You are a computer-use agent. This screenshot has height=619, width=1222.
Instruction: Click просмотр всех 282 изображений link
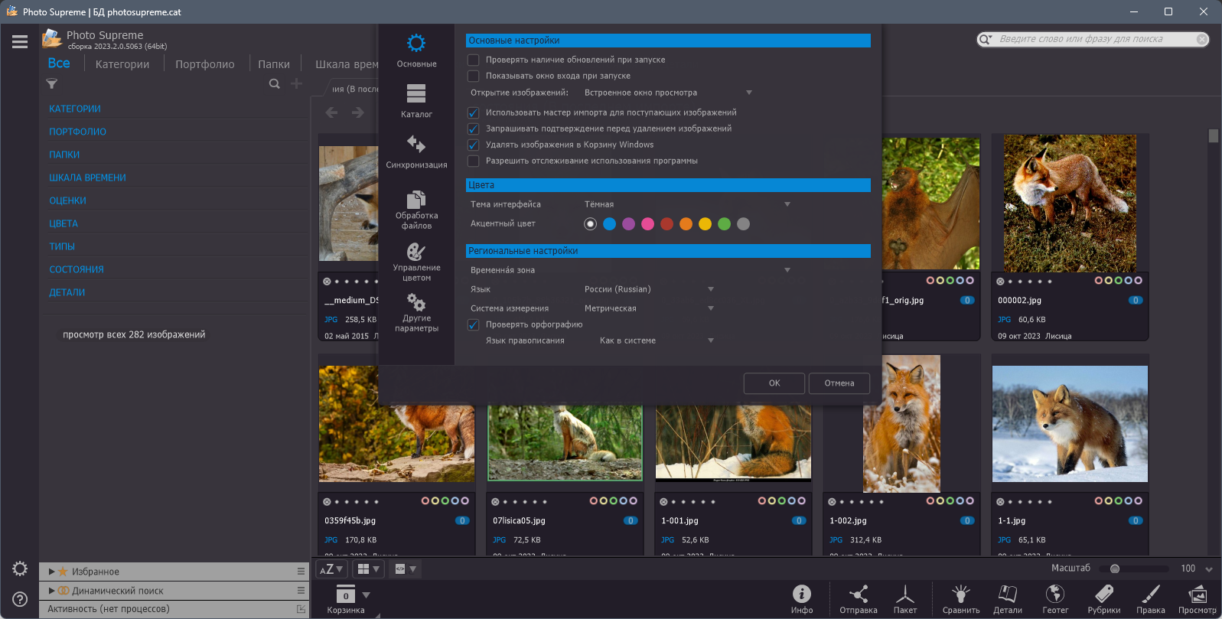coord(134,334)
